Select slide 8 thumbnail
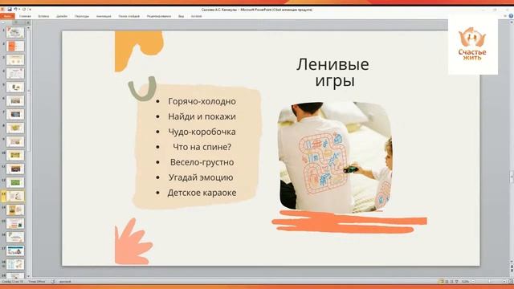 click(x=15, y=128)
